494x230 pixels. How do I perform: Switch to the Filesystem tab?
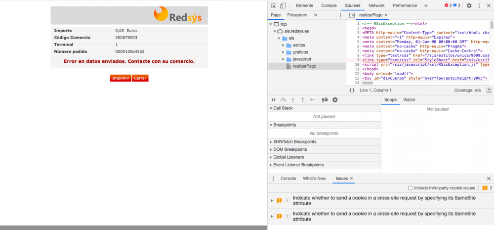(297, 15)
